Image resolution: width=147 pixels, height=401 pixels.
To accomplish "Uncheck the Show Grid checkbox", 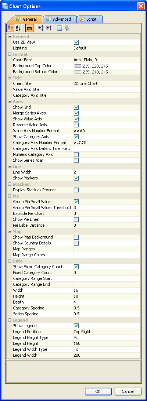I will click(x=76, y=107).
